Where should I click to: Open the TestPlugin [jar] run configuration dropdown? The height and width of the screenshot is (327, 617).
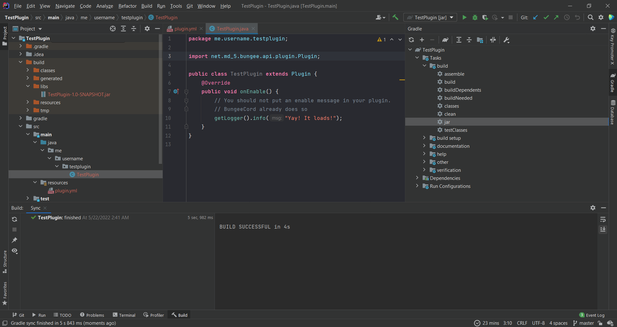click(451, 17)
